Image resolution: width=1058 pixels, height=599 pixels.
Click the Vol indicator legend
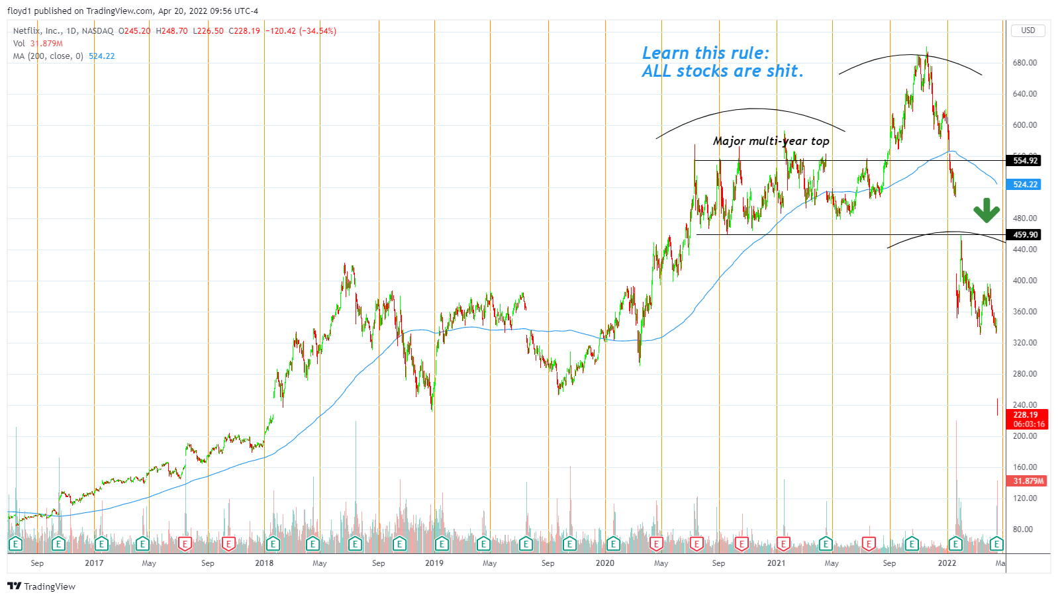pos(38,44)
